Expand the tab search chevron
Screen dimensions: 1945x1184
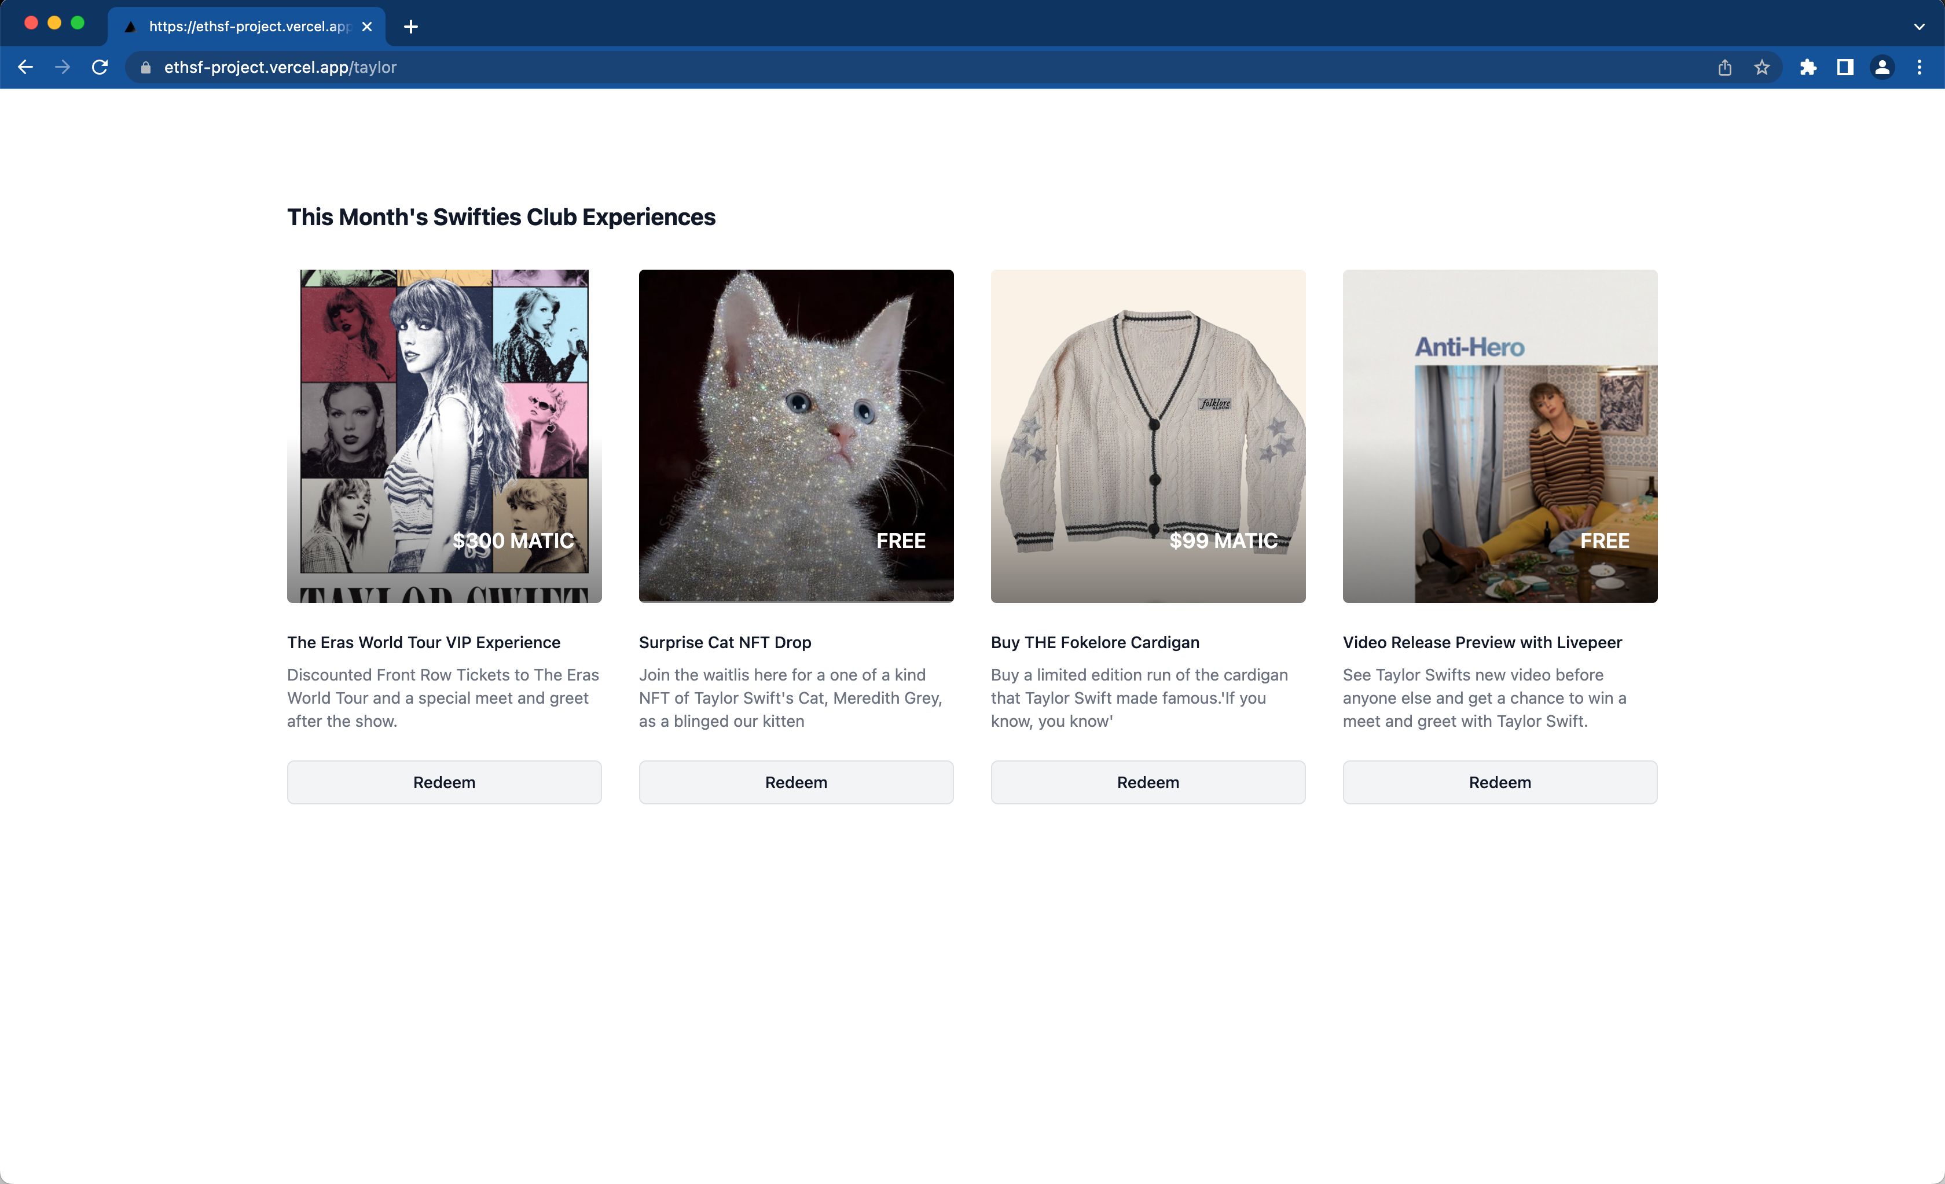1920,27
